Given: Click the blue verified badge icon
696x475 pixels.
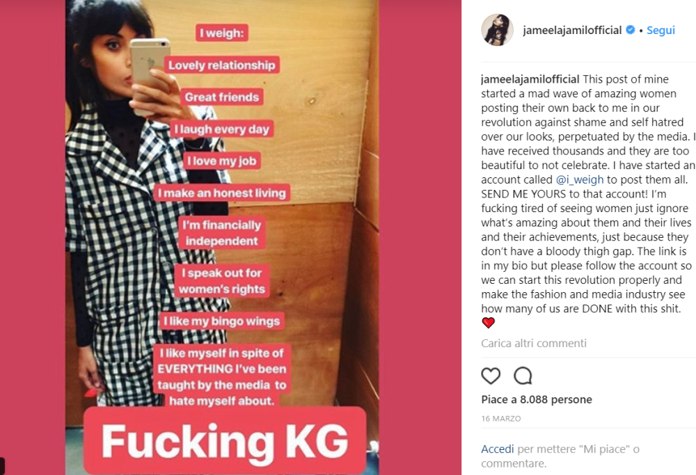Looking at the screenshot, I should click(x=630, y=30).
